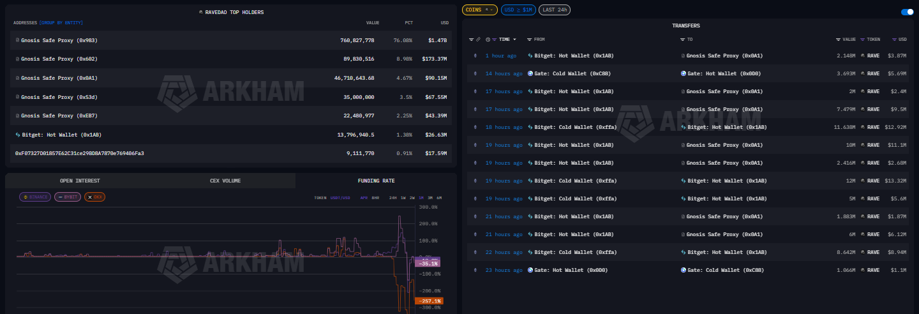Image resolution: width=919 pixels, height=314 pixels.
Task: Expand the TIME column sort dropdown
Action: (x=514, y=39)
